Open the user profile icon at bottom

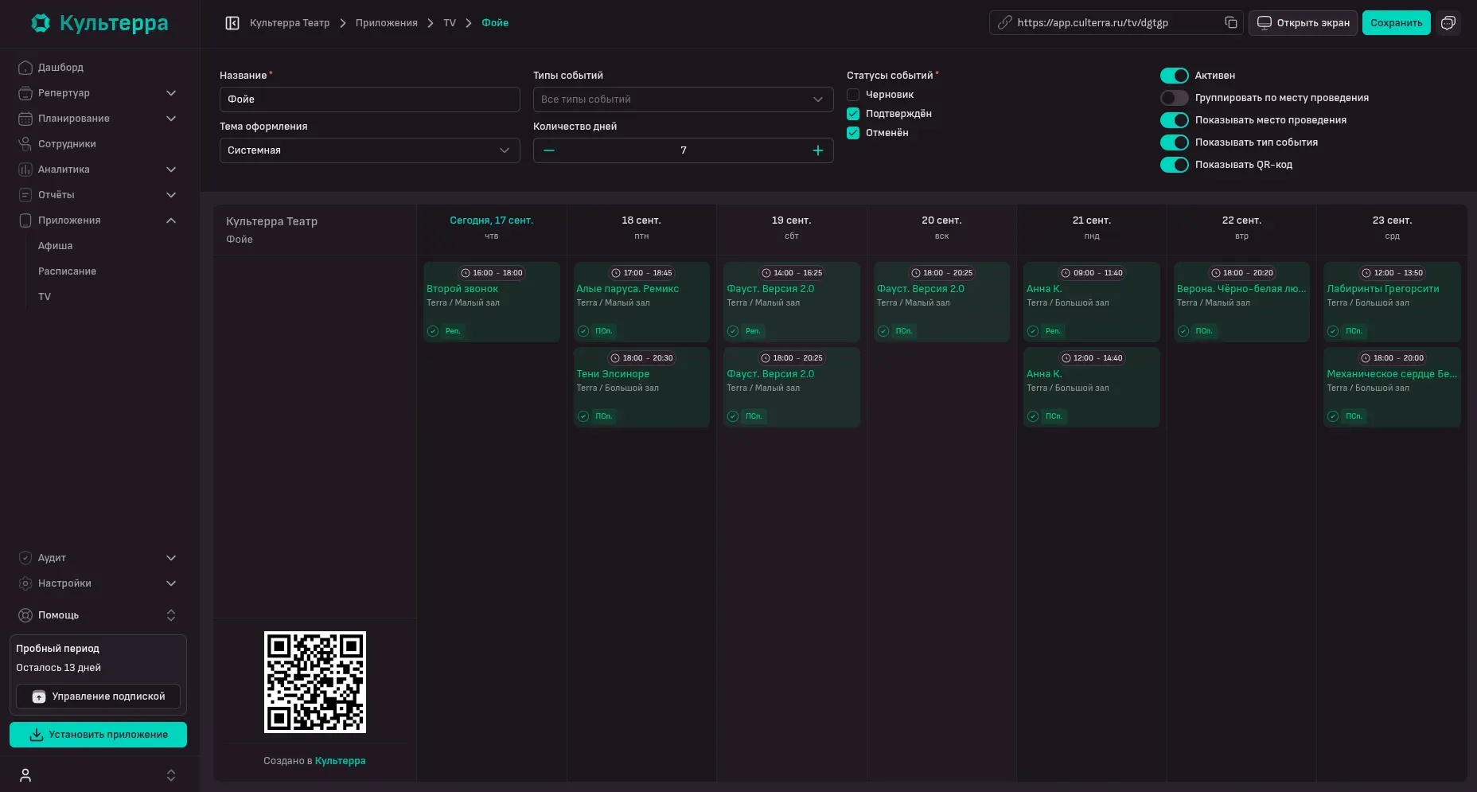click(25, 775)
